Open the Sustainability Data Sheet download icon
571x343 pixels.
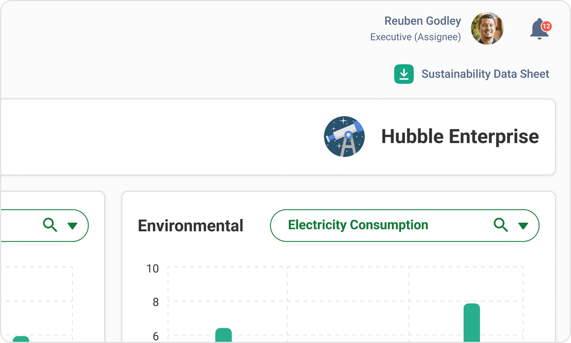point(404,74)
